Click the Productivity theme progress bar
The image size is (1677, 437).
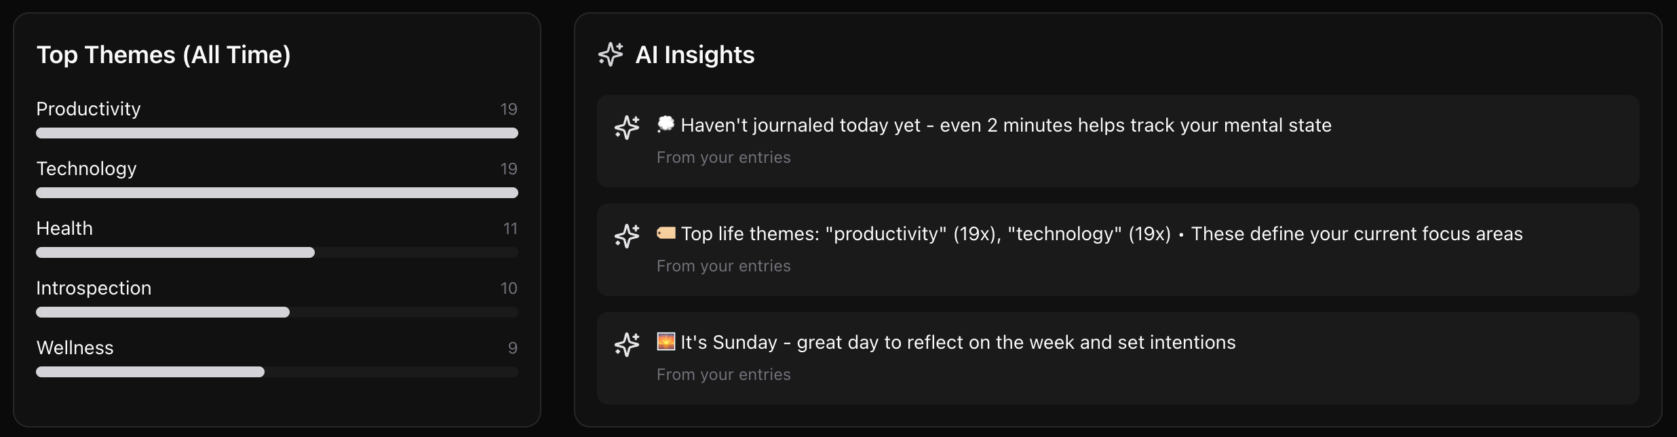coord(277,133)
